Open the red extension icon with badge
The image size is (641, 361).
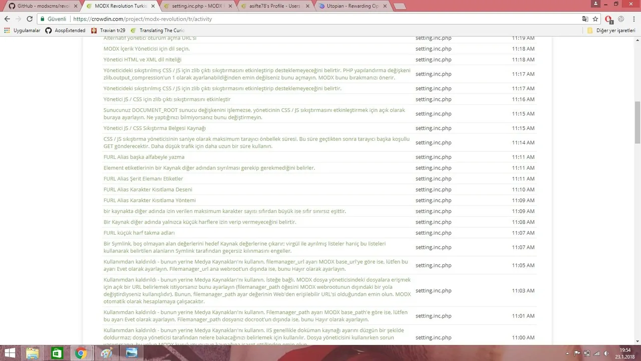click(609, 20)
